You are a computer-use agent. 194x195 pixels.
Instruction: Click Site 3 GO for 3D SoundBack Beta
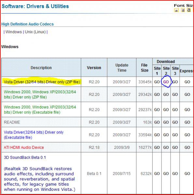click(x=175, y=174)
